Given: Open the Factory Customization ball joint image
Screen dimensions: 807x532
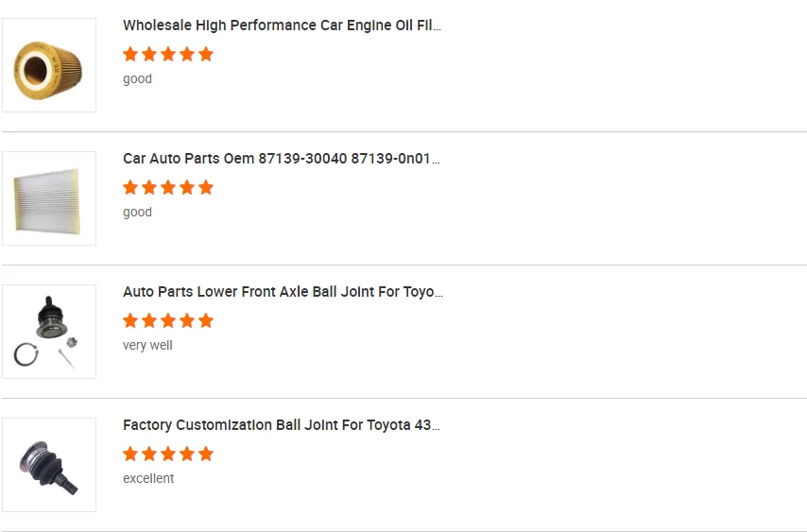Looking at the screenshot, I should coord(49,465).
